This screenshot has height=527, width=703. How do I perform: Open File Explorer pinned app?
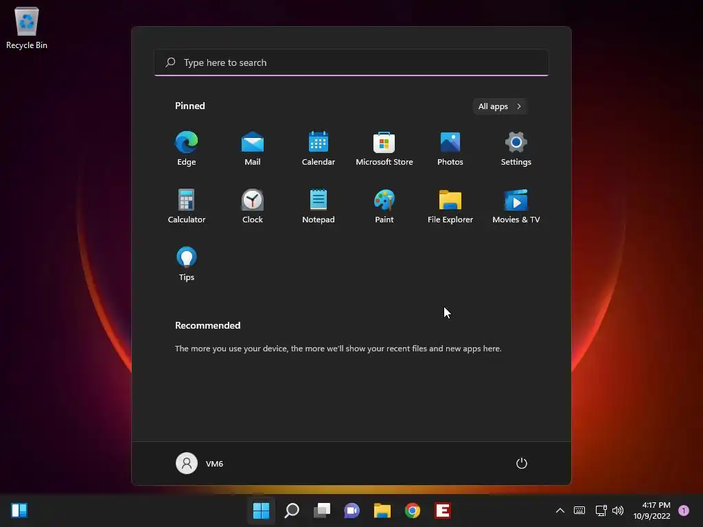tap(450, 206)
